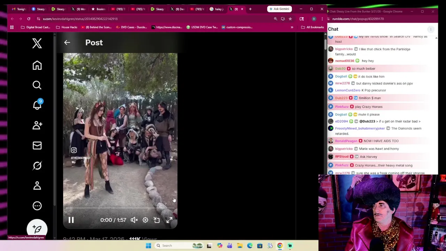Switch to the haley Google tab
The width and height of the screenshot is (446, 251).
pyautogui.click(x=217, y=9)
